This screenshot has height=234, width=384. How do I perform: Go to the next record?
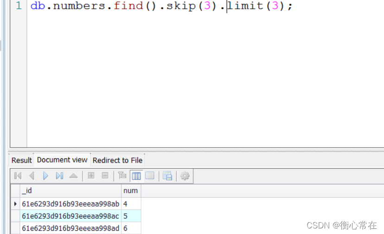45,175
